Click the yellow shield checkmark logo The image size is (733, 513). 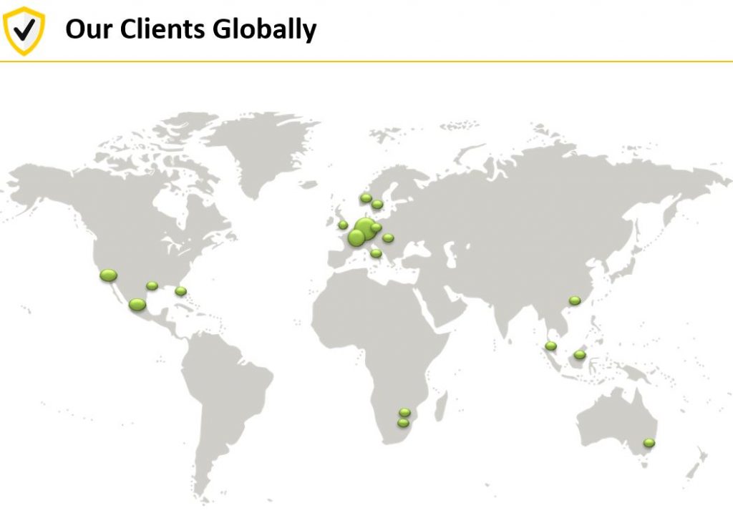coord(24,31)
